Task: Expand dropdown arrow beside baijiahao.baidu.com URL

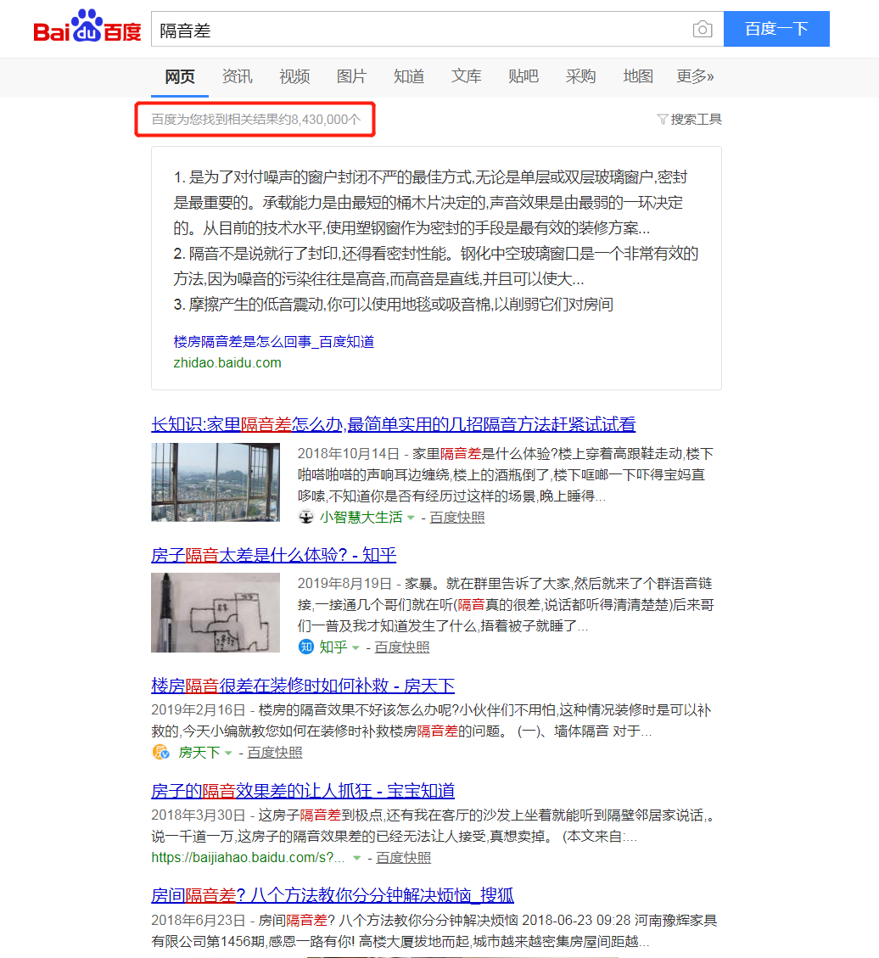Action: coord(357,858)
